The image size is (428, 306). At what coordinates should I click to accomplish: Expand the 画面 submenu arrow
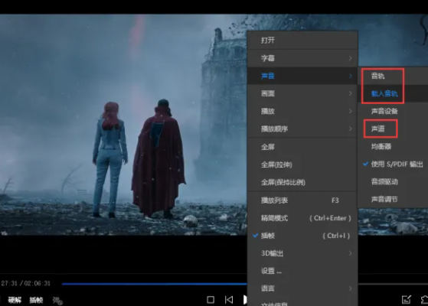click(x=350, y=93)
